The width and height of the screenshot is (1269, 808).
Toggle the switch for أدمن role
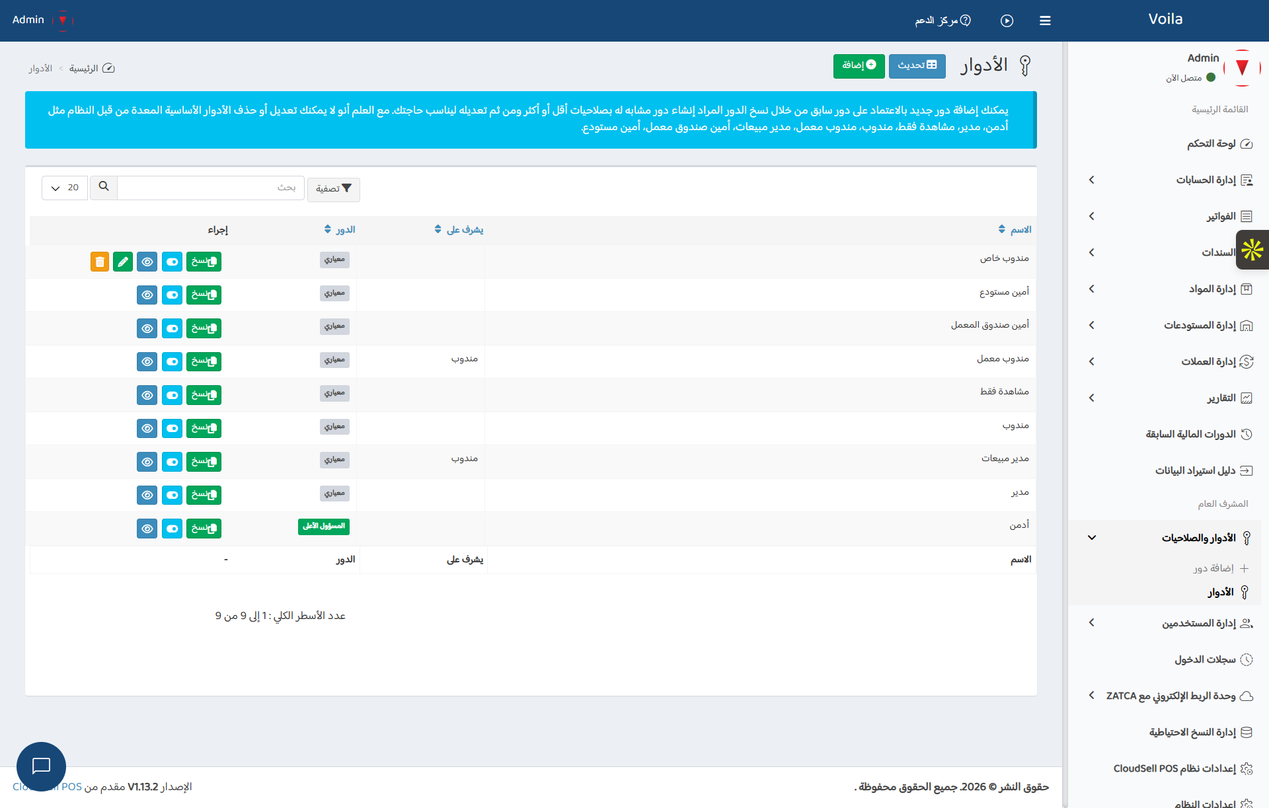tap(173, 529)
